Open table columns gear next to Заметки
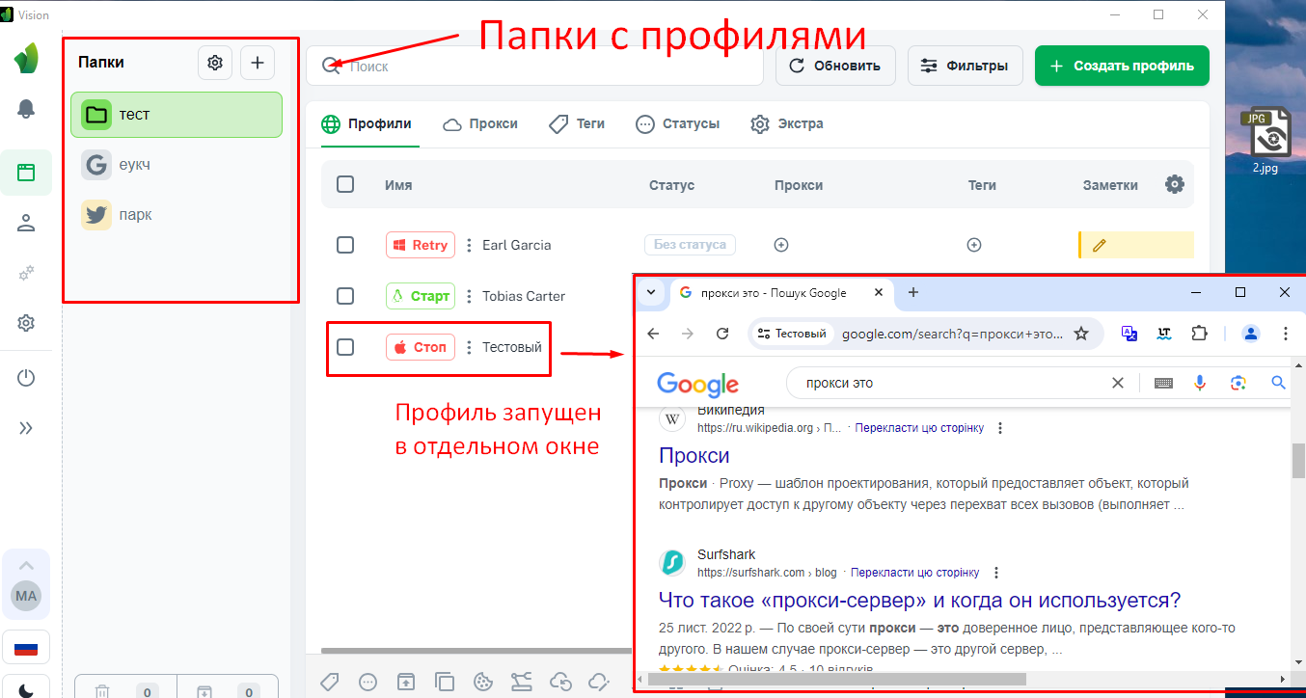This screenshot has height=698, width=1306. [x=1175, y=184]
